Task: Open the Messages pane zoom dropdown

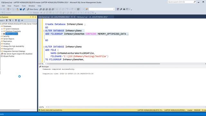Action: point(46,107)
